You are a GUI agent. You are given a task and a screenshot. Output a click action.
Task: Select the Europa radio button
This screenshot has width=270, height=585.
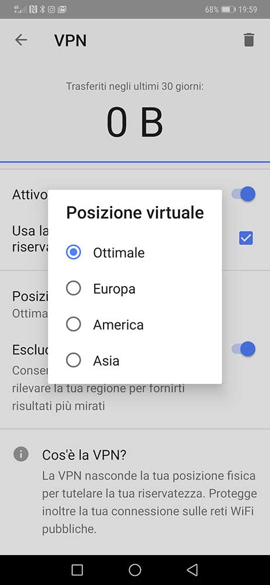click(x=74, y=288)
